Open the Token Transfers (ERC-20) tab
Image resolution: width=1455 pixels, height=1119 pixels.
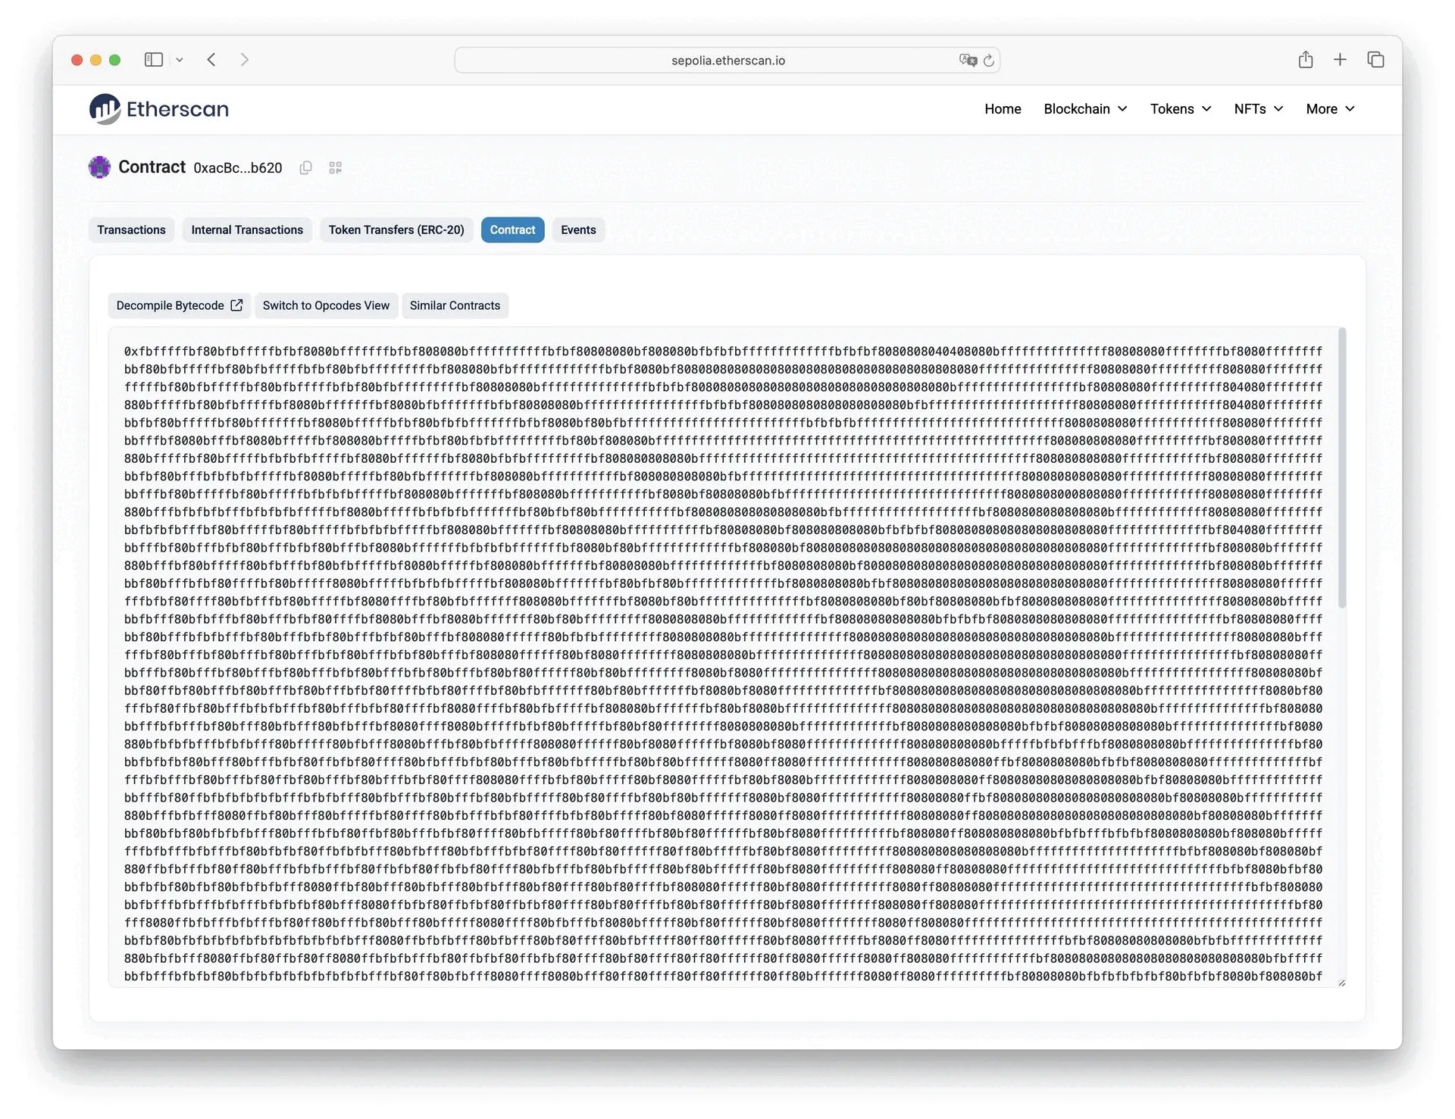(396, 230)
